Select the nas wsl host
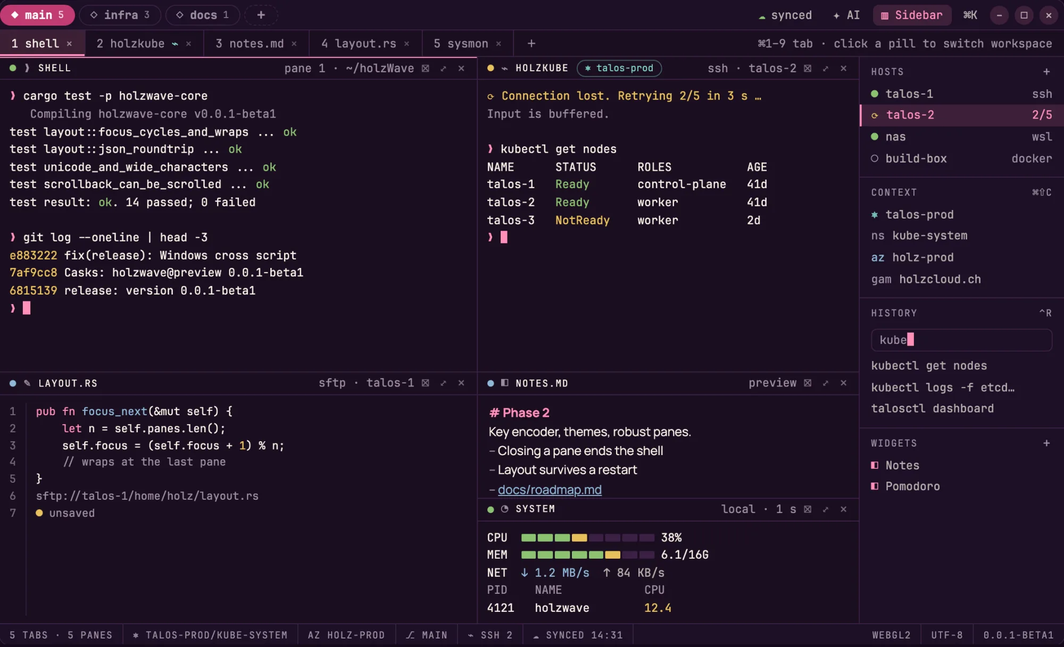The height and width of the screenshot is (647, 1064). pyautogui.click(x=962, y=137)
